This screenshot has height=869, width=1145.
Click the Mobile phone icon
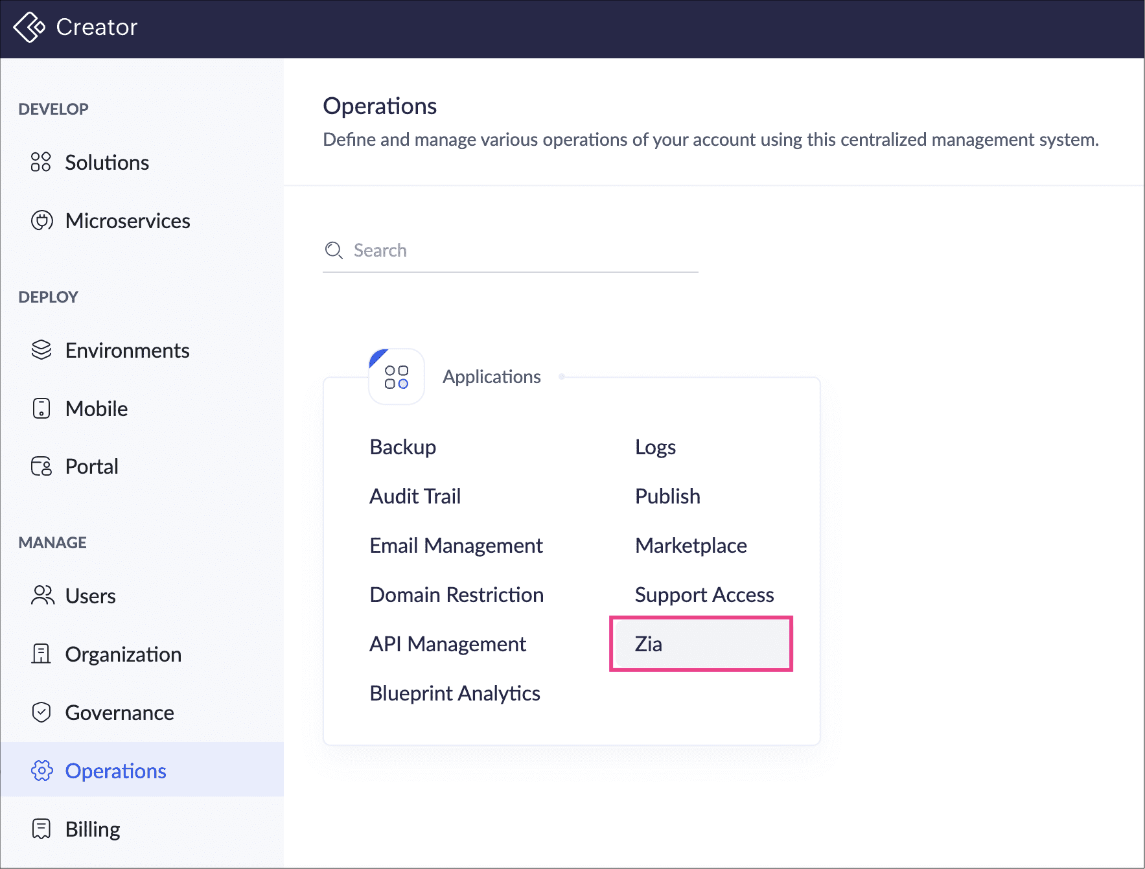pos(41,408)
